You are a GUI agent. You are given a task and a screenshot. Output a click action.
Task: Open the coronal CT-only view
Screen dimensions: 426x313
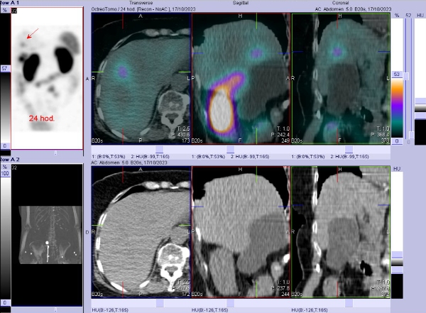(341, 231)
